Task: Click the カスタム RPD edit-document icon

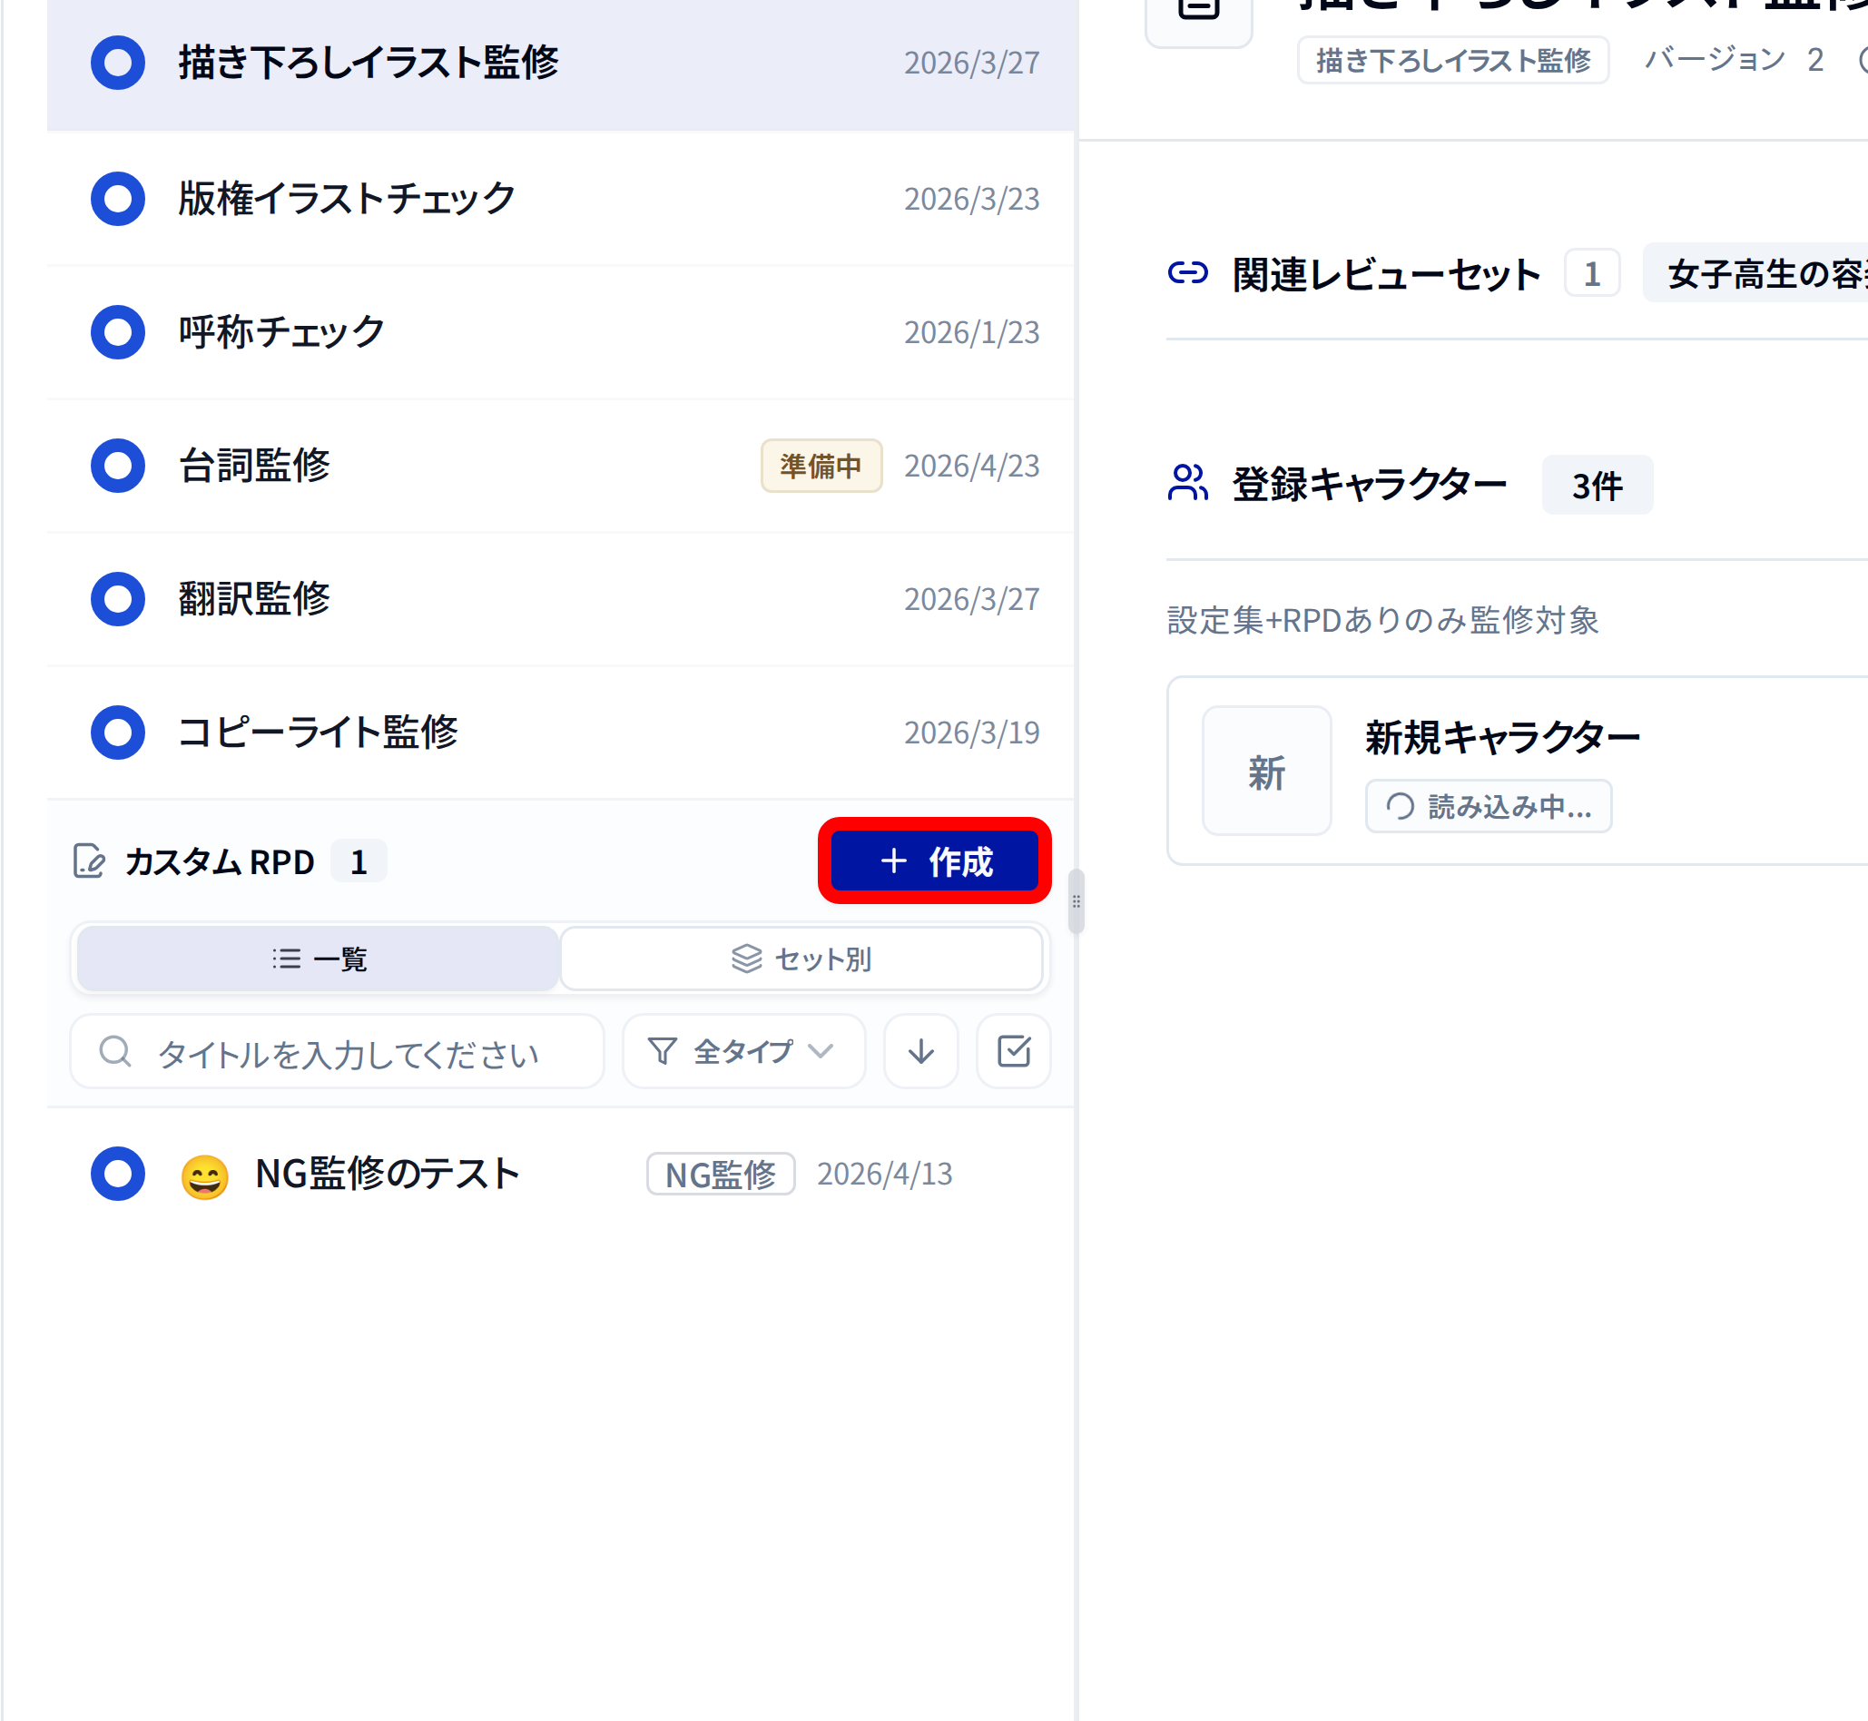Action: 88,861
